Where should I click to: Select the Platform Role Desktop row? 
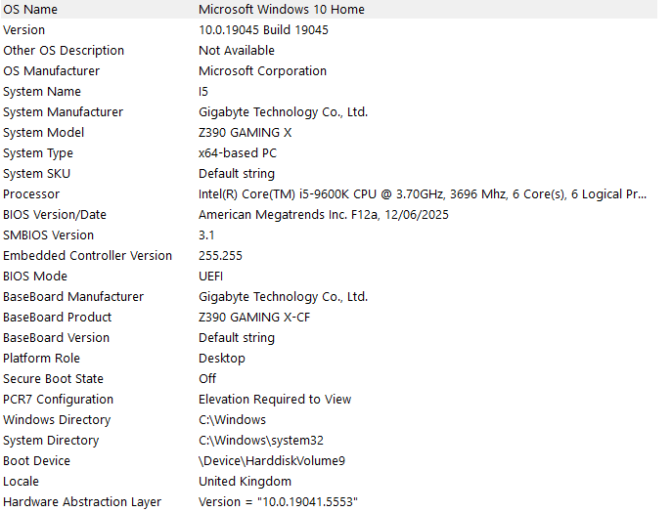329,359
